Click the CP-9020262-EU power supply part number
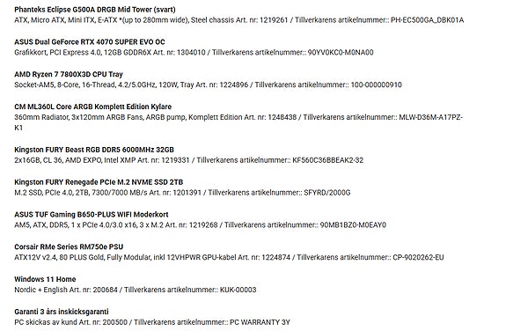Screen dimensions: 506x331 point(418,257)
